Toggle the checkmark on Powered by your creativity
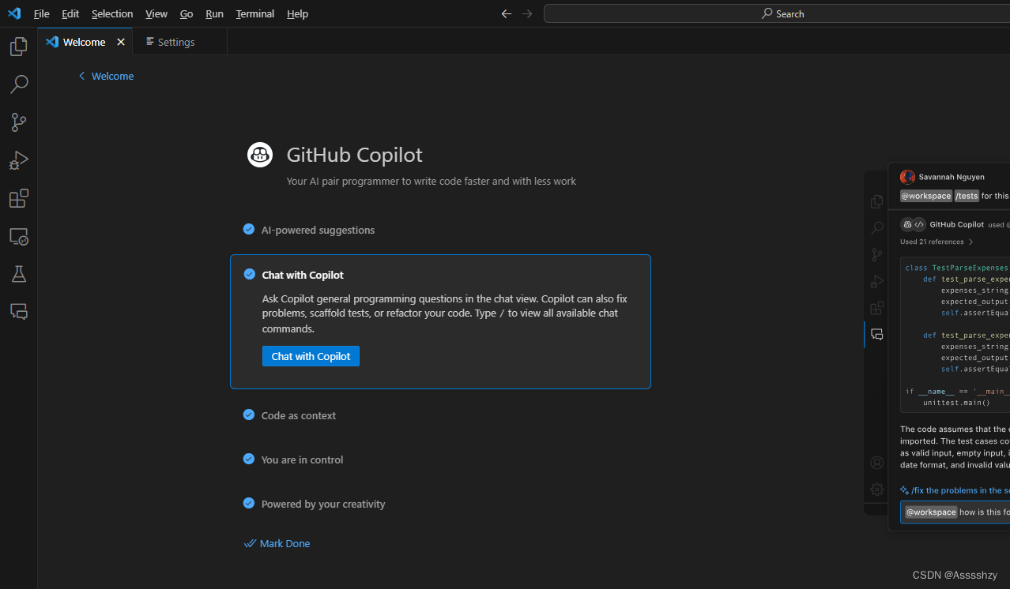The image size is (1010, 589). (x=250, y=504)
